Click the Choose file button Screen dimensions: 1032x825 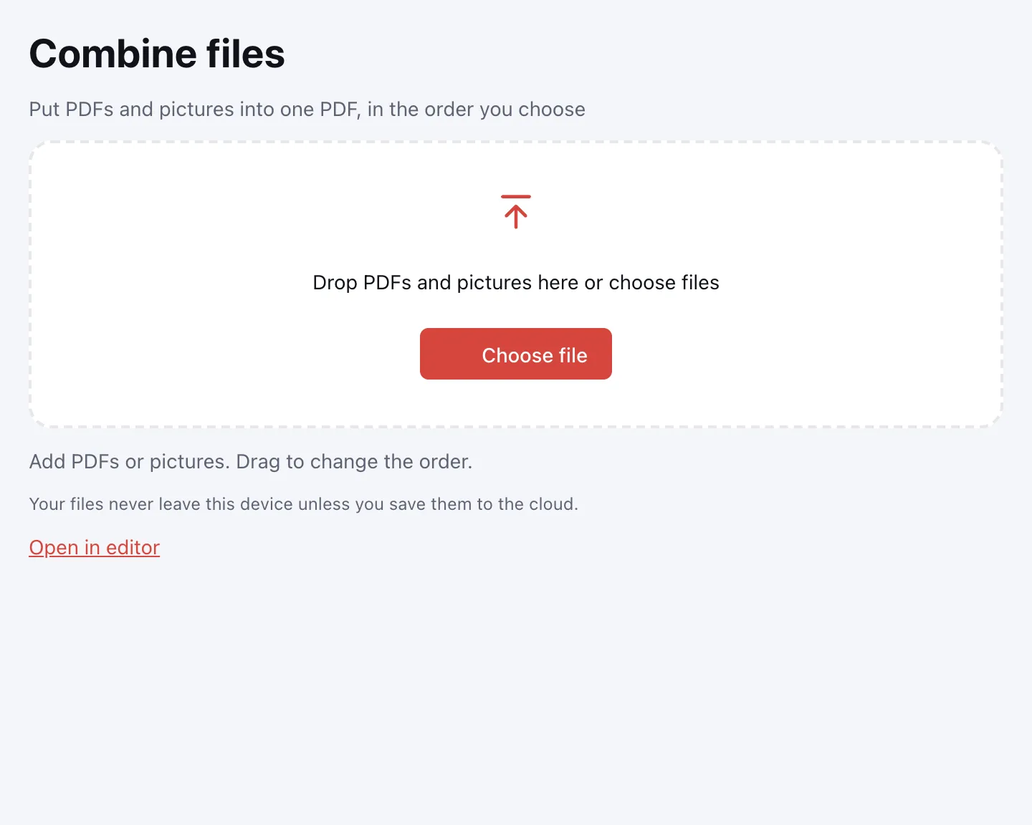pos(516,354)
